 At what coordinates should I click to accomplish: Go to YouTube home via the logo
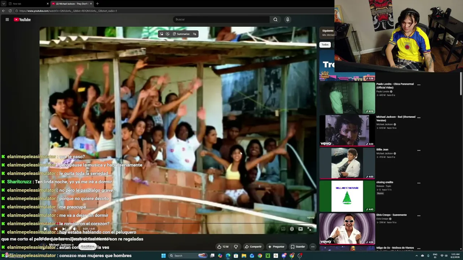(22, 19)
